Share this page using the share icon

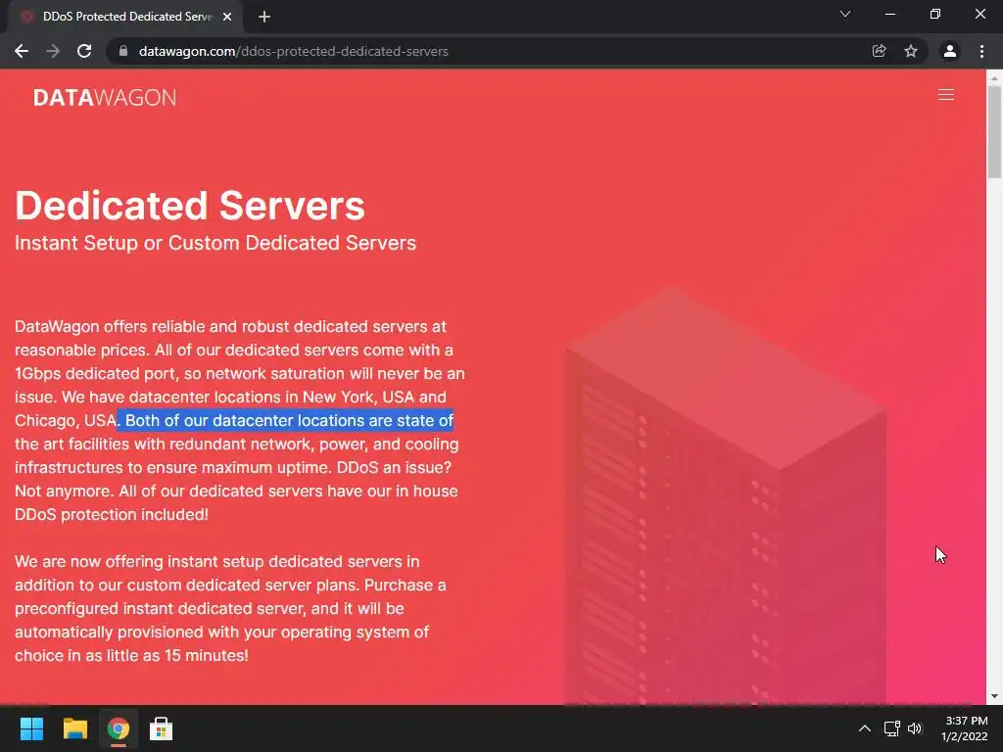point(879,51)
